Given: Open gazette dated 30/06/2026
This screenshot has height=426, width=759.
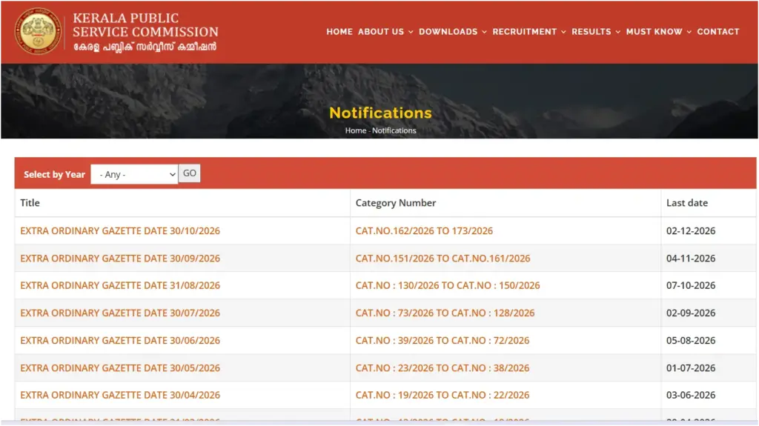Looking at the screenshot, I should tap(120, 341).
